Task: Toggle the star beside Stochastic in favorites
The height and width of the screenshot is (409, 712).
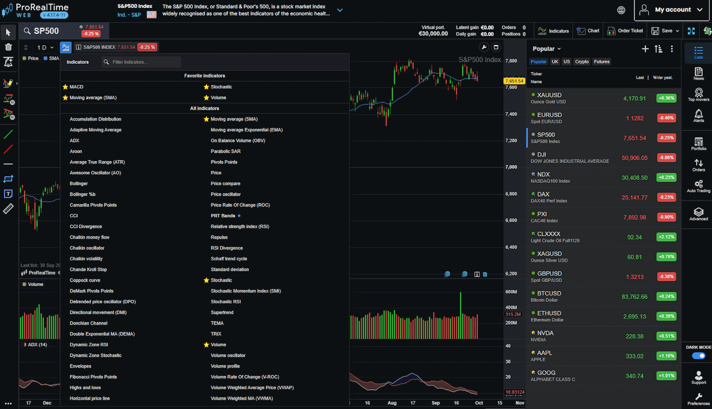Action: 206,87
